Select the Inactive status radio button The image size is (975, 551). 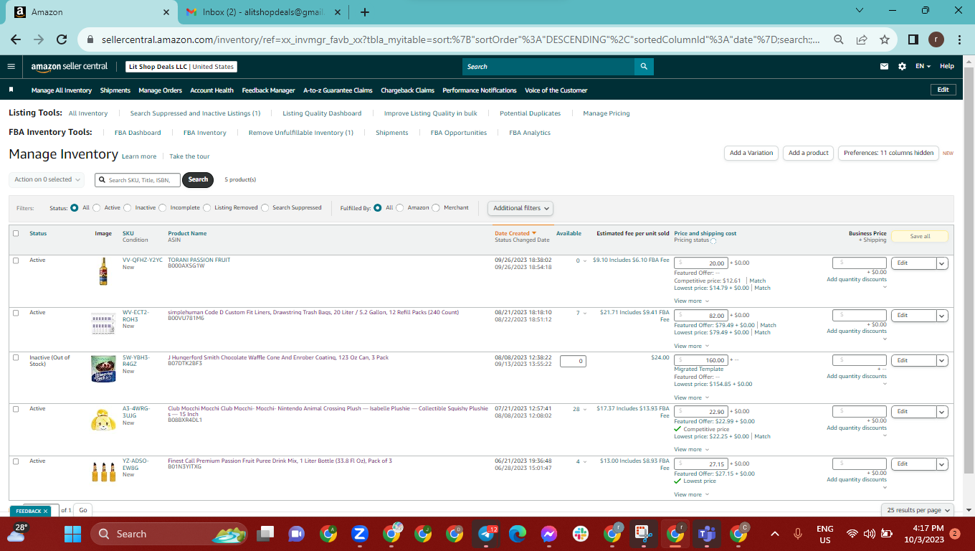pyautogui.click(x=128, y=208)
